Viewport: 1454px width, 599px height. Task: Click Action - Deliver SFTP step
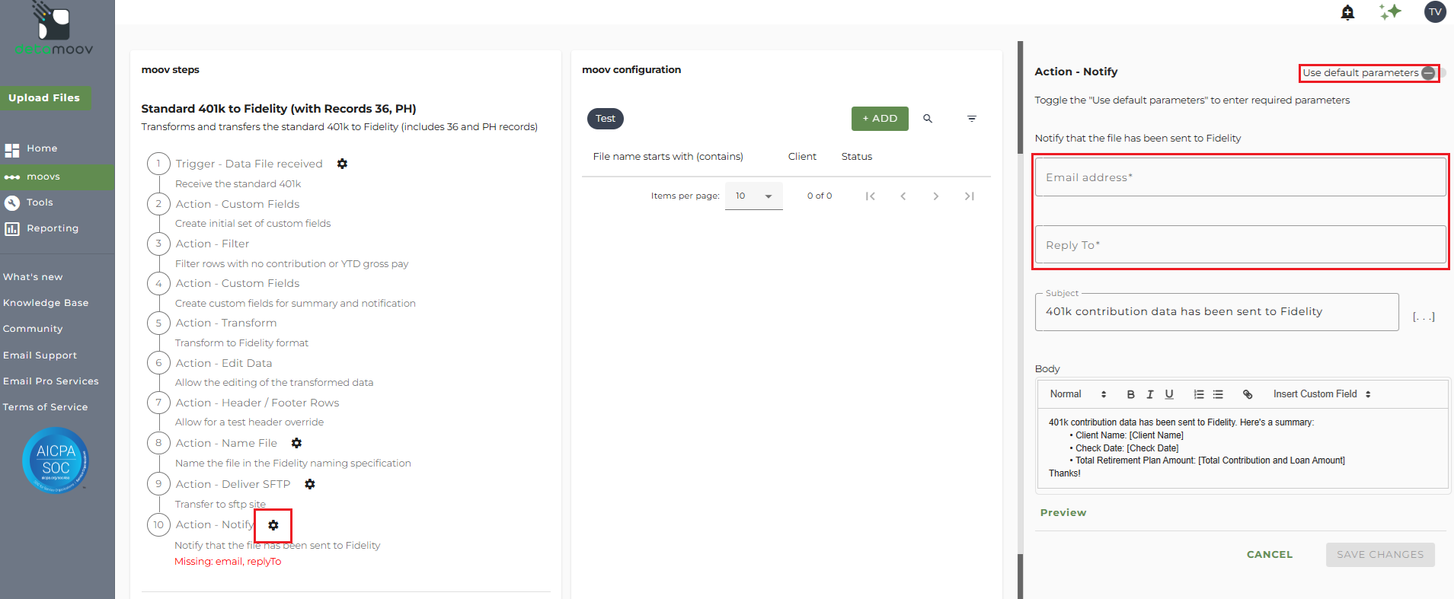[232, 484]
